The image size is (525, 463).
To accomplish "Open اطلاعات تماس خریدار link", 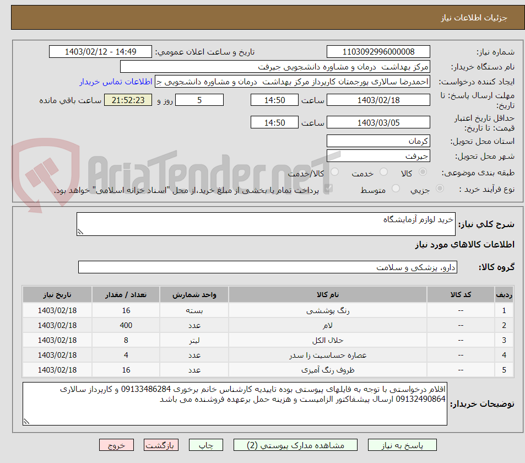I will click(116, 82).
